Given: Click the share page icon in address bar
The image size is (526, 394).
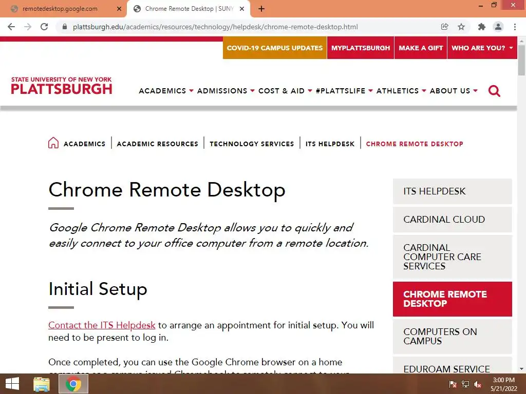Looking at the screenshot, I should coord(444,27).
